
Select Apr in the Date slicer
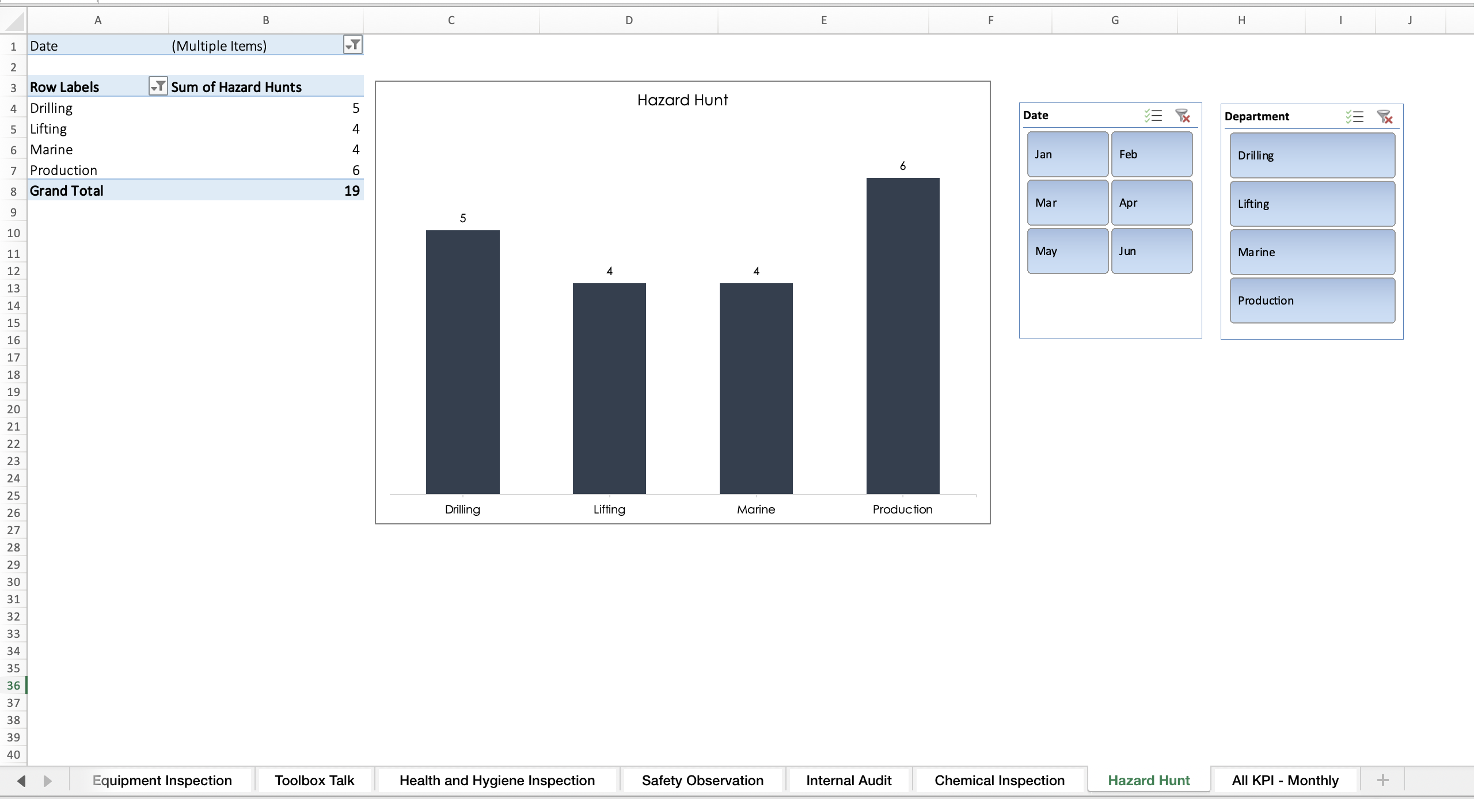[1152, 202]
